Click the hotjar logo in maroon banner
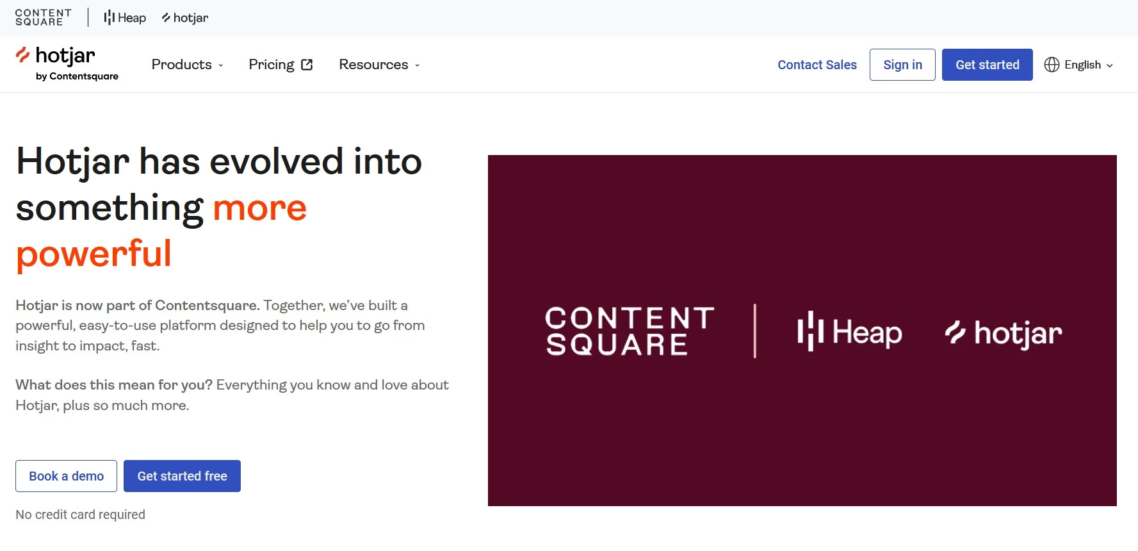Screen dimensions: 1138x551 pyautogui.click(x=1004, y=333)
